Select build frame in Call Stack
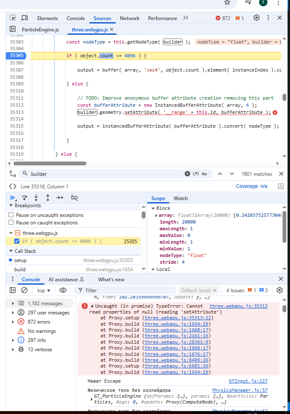Viewport: 290px width, 414px height. click(73, 269)
